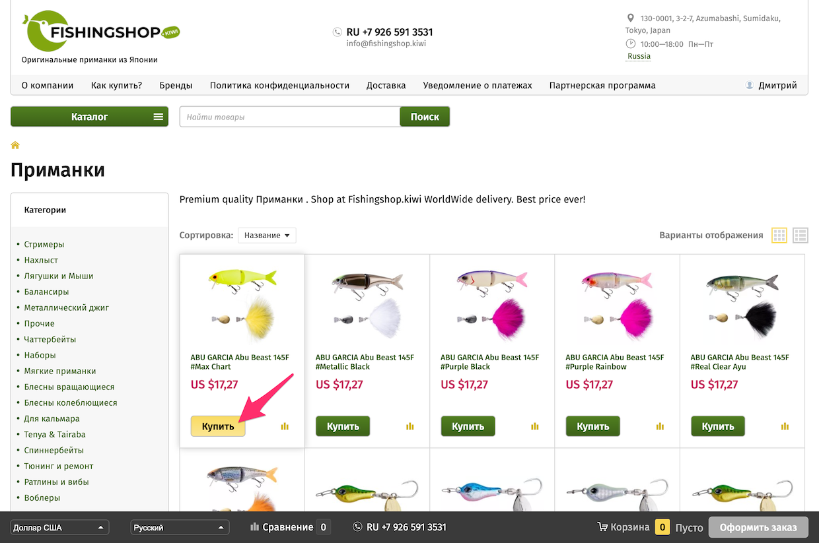Open Сравнение comparison in bottom bar
819x543 pixels.
tap(289, 527)
